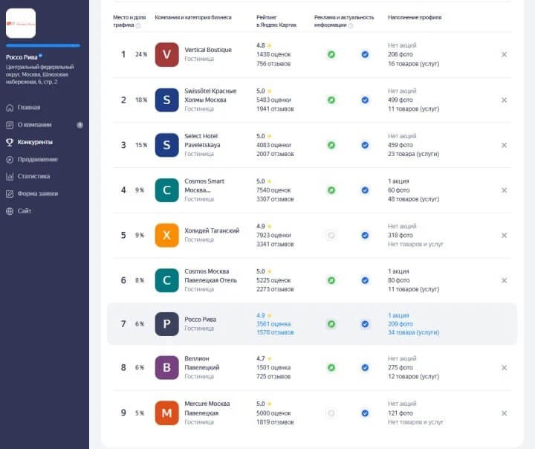Image resolution: width=535 pixels, height=449 pixels.
Task: Open the 209 фото link for Россо Рива
Action: click(401, 323)
